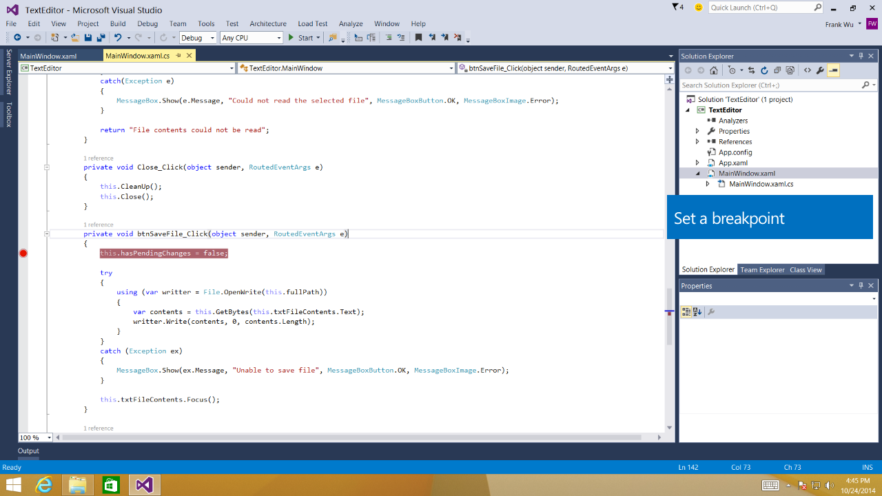882x496 pixels.
Task: Expand the MainWindow.xaml.cs node
Action: tap(708, 184)
